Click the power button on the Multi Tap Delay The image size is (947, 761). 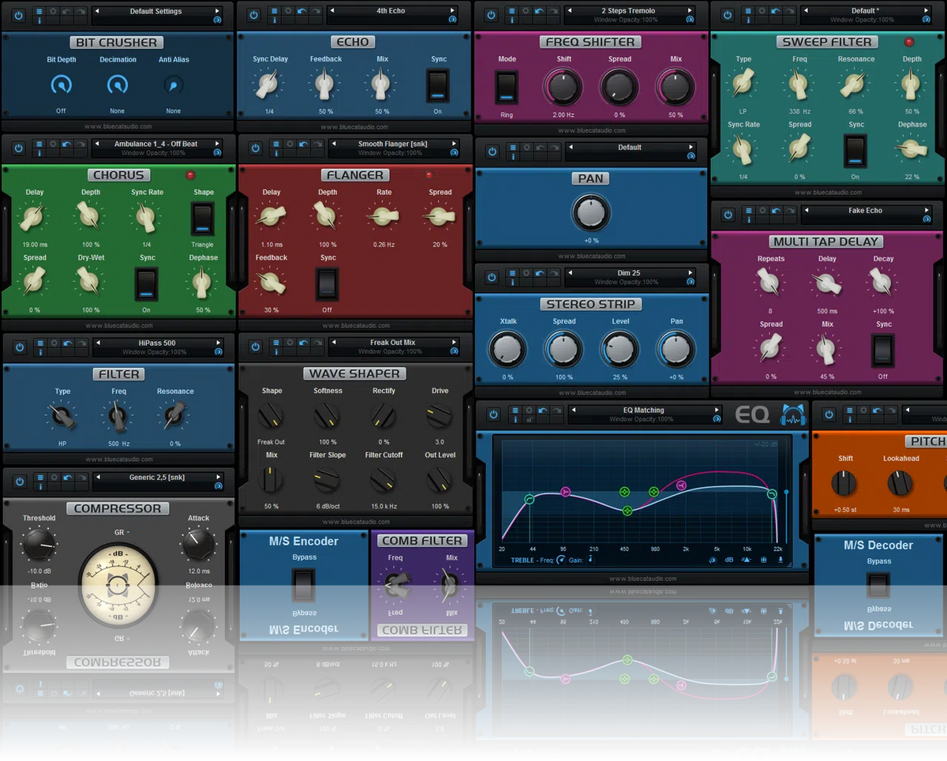(728, 214)
